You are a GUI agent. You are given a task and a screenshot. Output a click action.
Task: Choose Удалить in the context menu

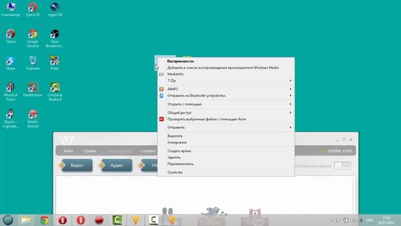point(226,158)
